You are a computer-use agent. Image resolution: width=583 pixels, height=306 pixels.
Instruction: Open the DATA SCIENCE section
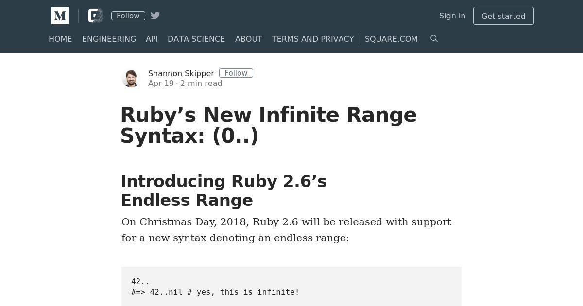tap(196, 39)
